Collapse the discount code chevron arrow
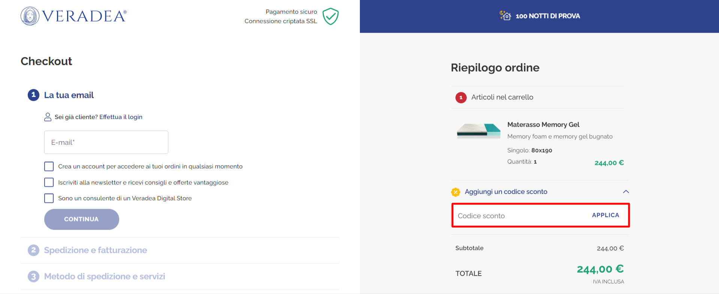Screen dimensions: 719x294 pyautogui.click(x=626, y=192)
